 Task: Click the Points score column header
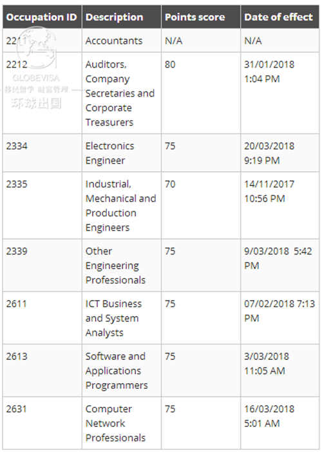coord(201,17)
